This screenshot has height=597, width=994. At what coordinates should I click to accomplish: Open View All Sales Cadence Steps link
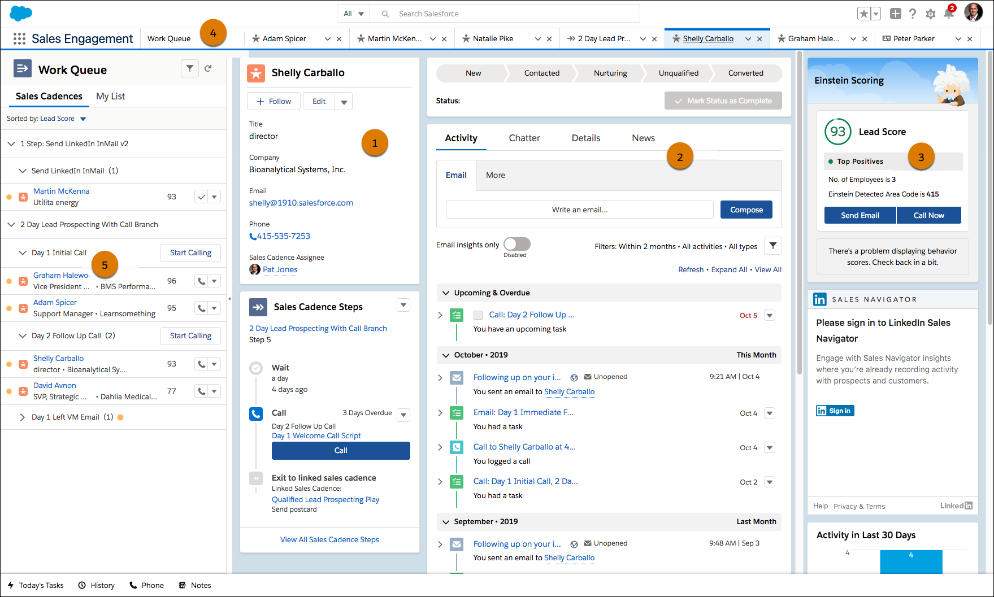[x=329, y=540]
